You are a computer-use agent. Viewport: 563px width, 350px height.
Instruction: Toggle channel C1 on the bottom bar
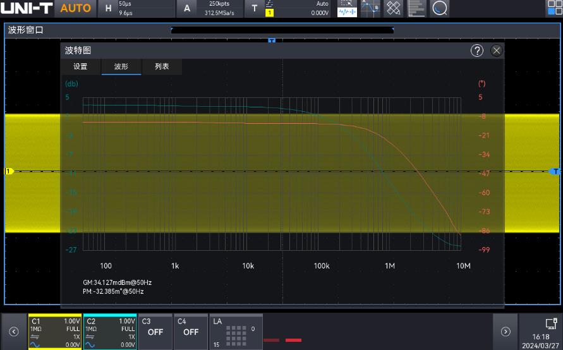pyautogui.click(x=55, y=332)
